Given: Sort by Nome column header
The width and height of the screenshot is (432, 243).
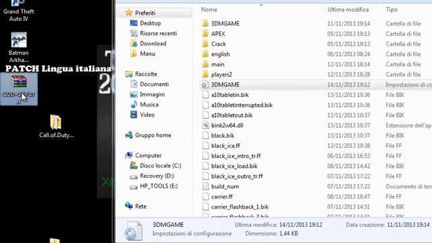Looking at the screenshot, I should [x=209, y=9].
